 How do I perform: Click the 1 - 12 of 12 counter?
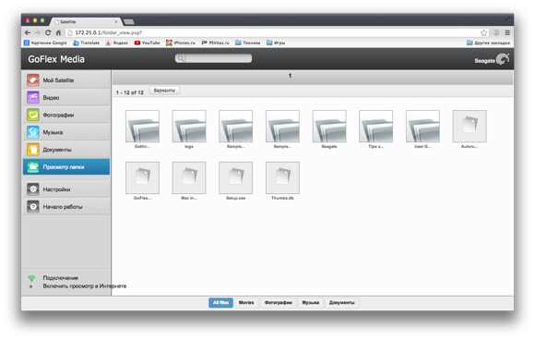click(130, 92)
